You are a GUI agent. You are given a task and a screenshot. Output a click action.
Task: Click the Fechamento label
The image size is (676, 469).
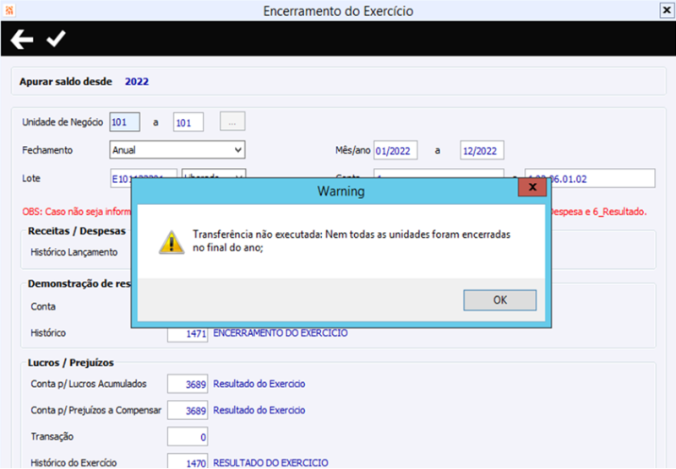(47, 150)
